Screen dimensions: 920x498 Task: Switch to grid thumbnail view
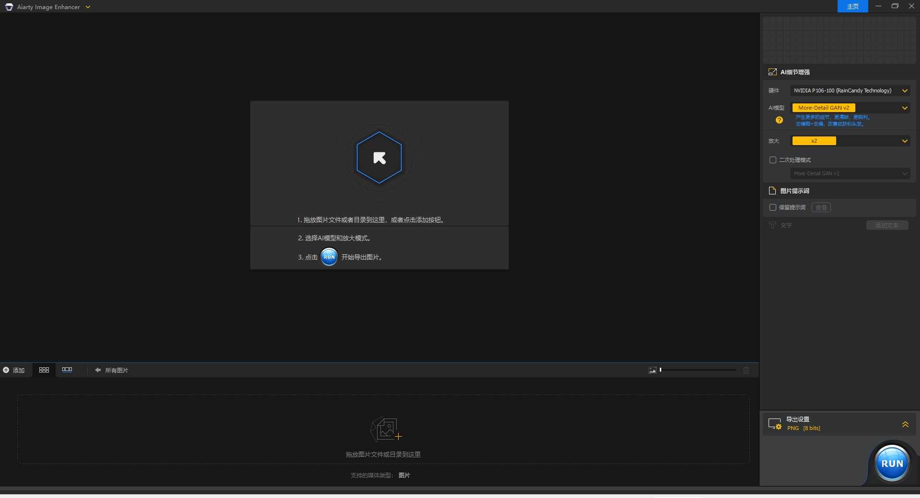point(44,370)
